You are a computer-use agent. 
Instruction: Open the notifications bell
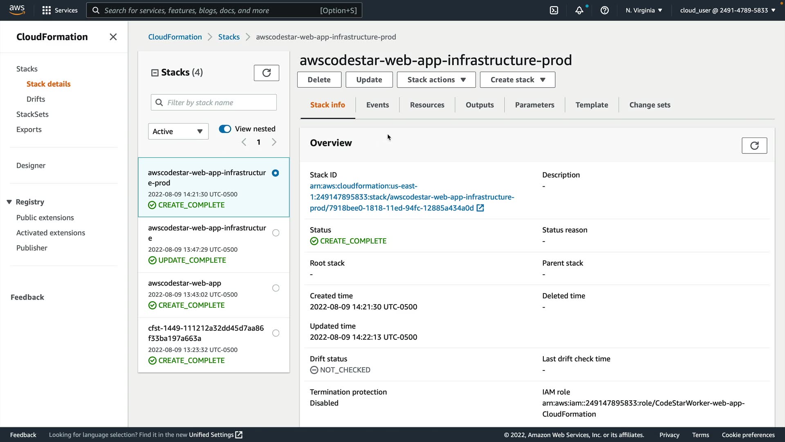coord(579,10)
